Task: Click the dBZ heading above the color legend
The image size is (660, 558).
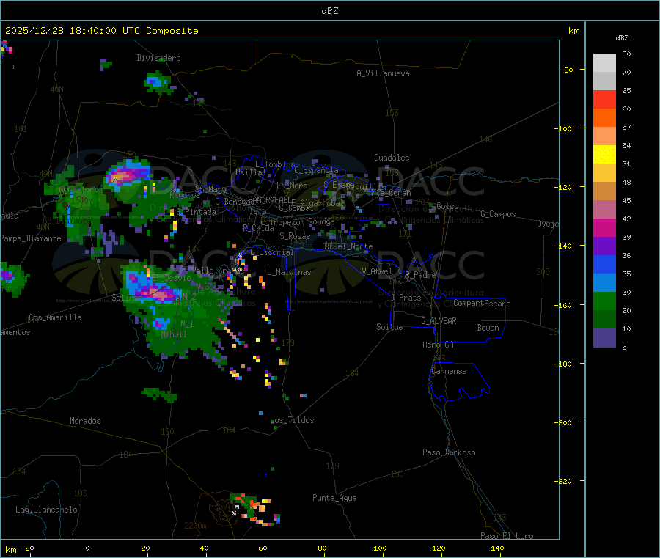Action: [622, 38]
